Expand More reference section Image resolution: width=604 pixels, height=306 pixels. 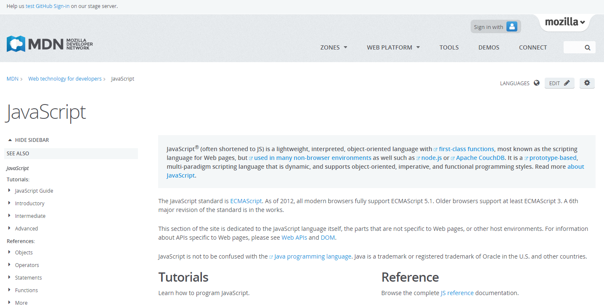point(10,303)
